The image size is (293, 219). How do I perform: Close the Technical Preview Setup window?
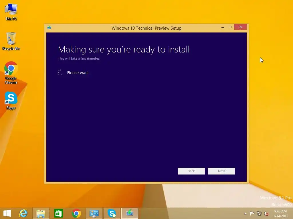(240, 27)
